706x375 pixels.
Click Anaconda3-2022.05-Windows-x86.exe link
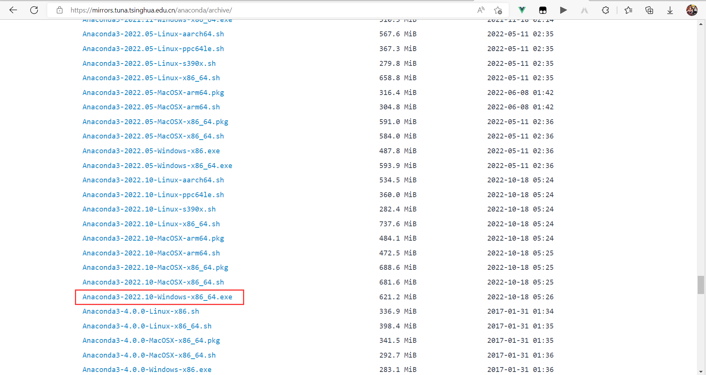[x=151, y=151]
